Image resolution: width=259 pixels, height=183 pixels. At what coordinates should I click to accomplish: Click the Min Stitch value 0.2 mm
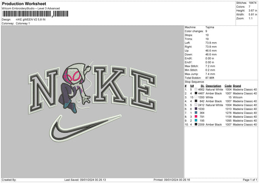pyautogui.click(x=210, y=70)
